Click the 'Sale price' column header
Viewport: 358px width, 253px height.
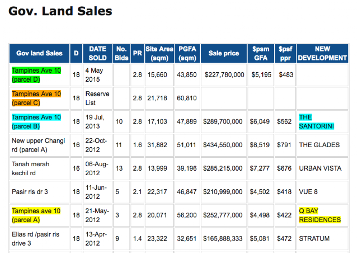(x=224, y=53)
